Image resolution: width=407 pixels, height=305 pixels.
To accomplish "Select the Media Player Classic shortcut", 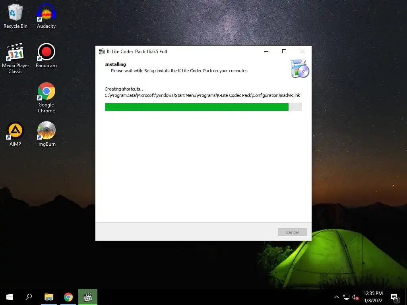I will click(x=16, y=59).
